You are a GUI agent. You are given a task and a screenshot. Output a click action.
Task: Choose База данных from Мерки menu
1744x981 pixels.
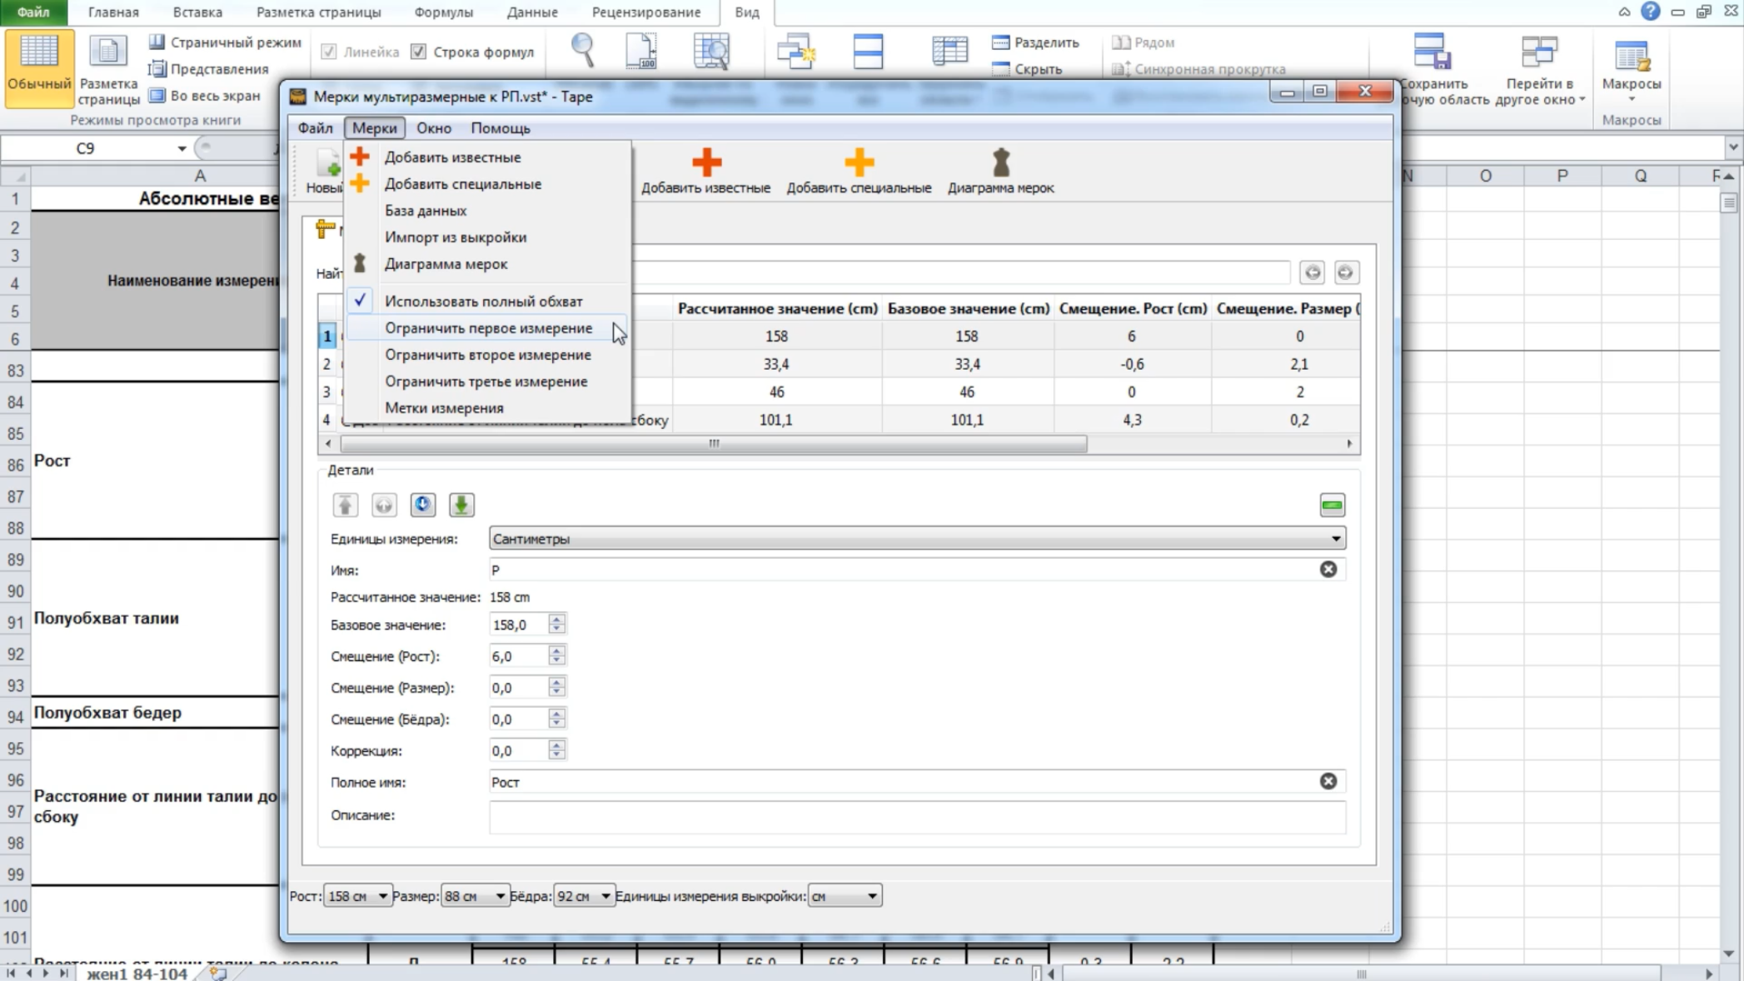click(426, 211)
